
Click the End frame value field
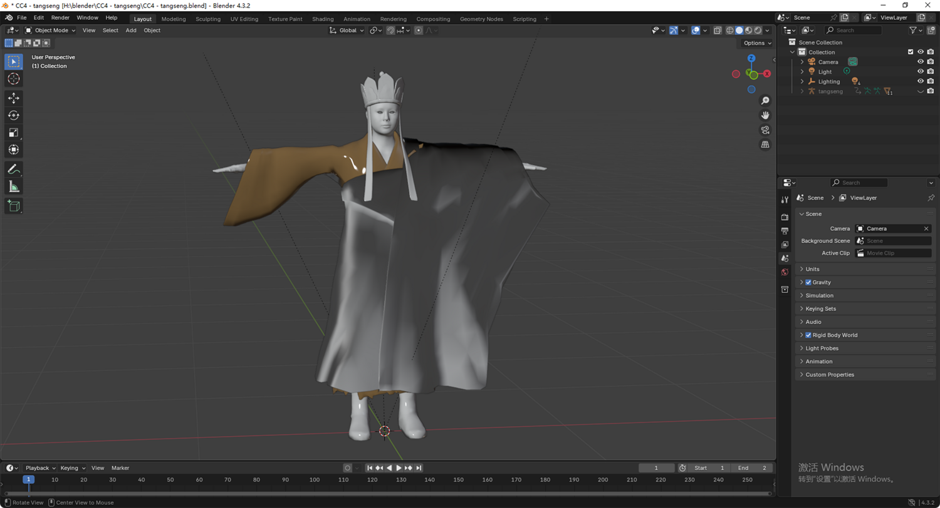pyautogui.click(x=751, y=468)
